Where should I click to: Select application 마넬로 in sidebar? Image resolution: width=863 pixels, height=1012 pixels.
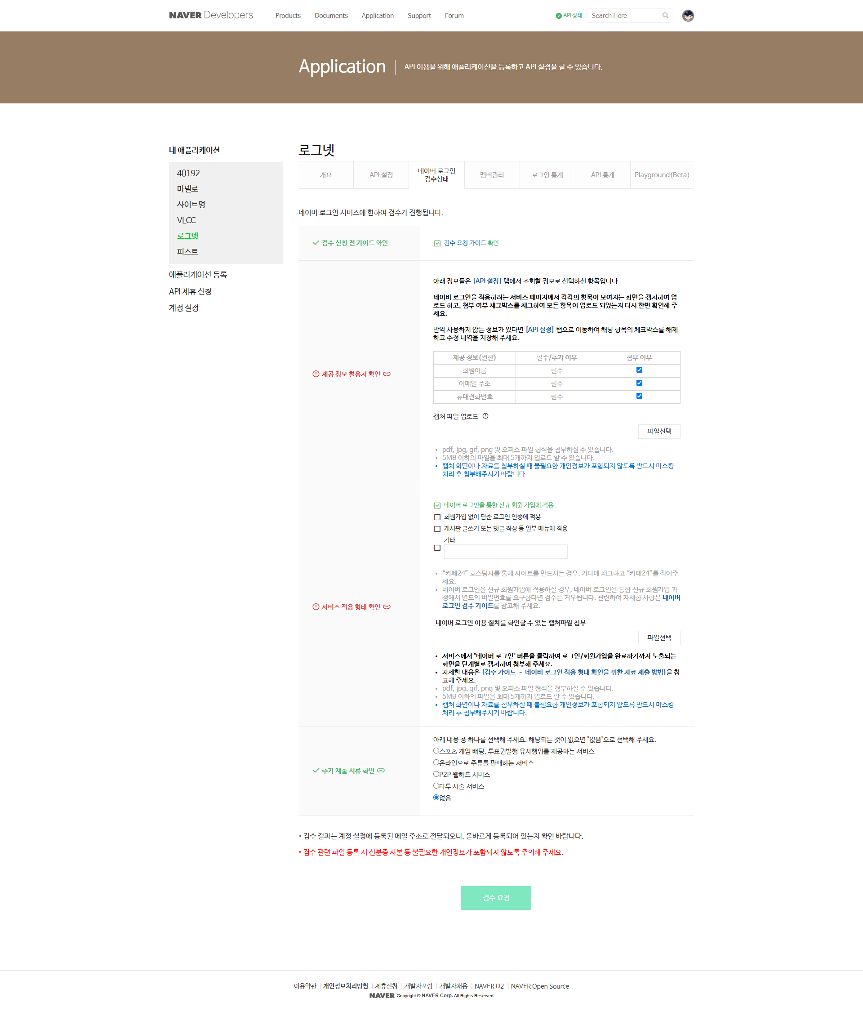tap(187, 189)
